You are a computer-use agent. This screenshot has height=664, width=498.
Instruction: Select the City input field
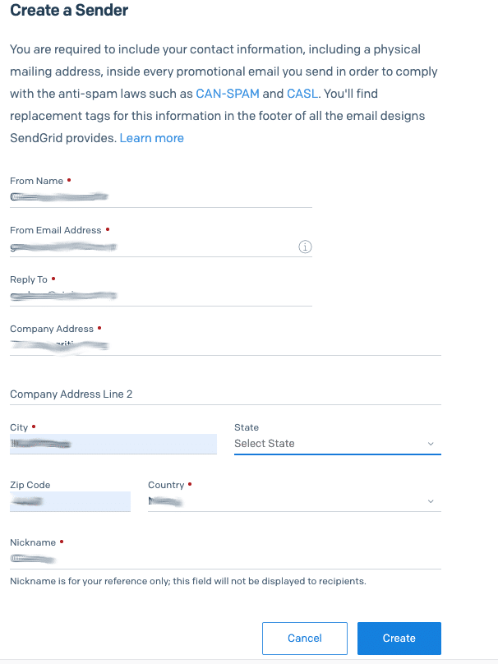click(x=113, y=443)
